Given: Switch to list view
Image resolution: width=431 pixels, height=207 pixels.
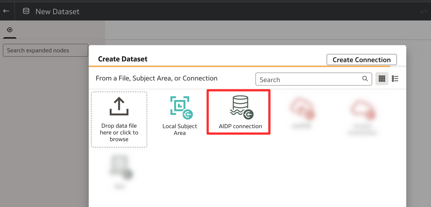Looking at the screenshot, I should pos(395,79).
